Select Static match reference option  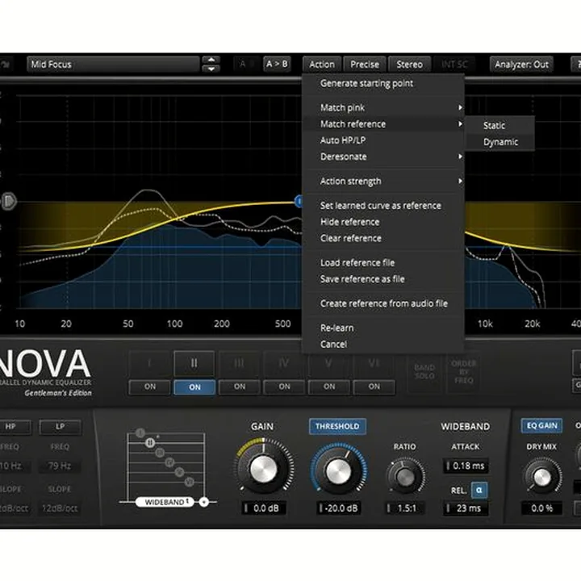tap(499, 126)
